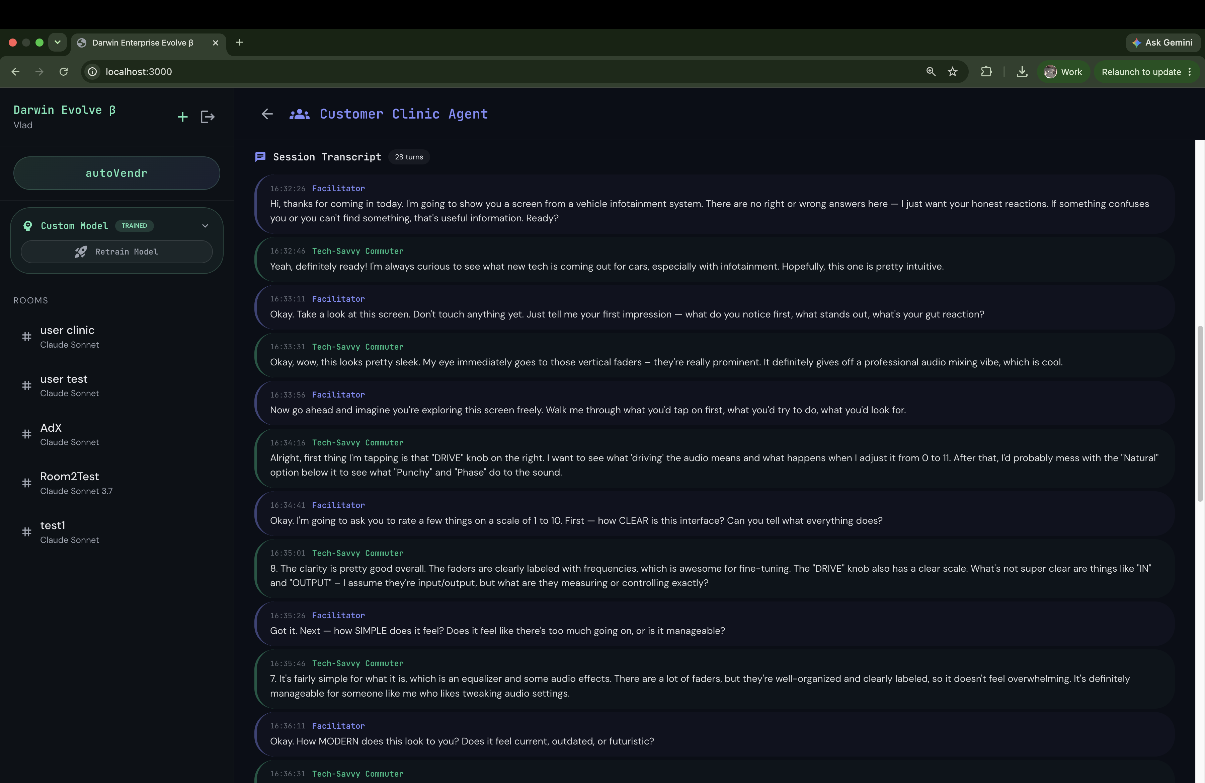Click the 28 turns badge
1205x783 pixels.
409,157
